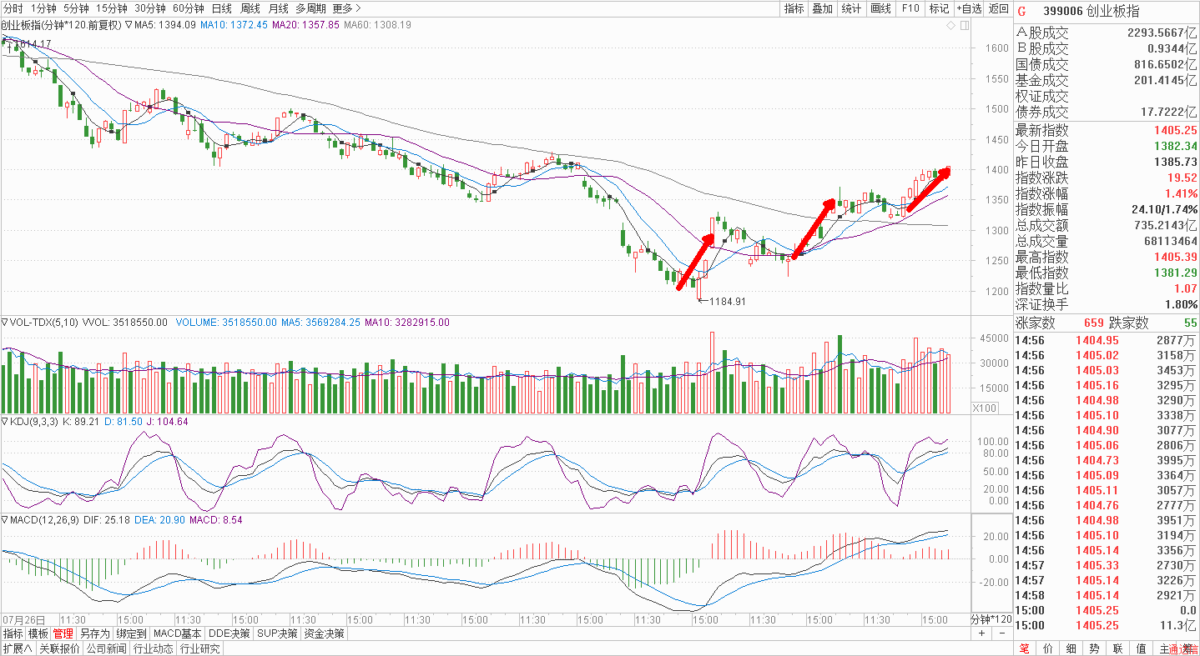This screenshot has height=656, width=1200.
Task: Click the 涨家数 count 659
Action: coord(1094,323)
